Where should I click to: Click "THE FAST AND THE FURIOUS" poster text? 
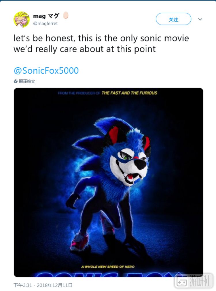(129, 93)
